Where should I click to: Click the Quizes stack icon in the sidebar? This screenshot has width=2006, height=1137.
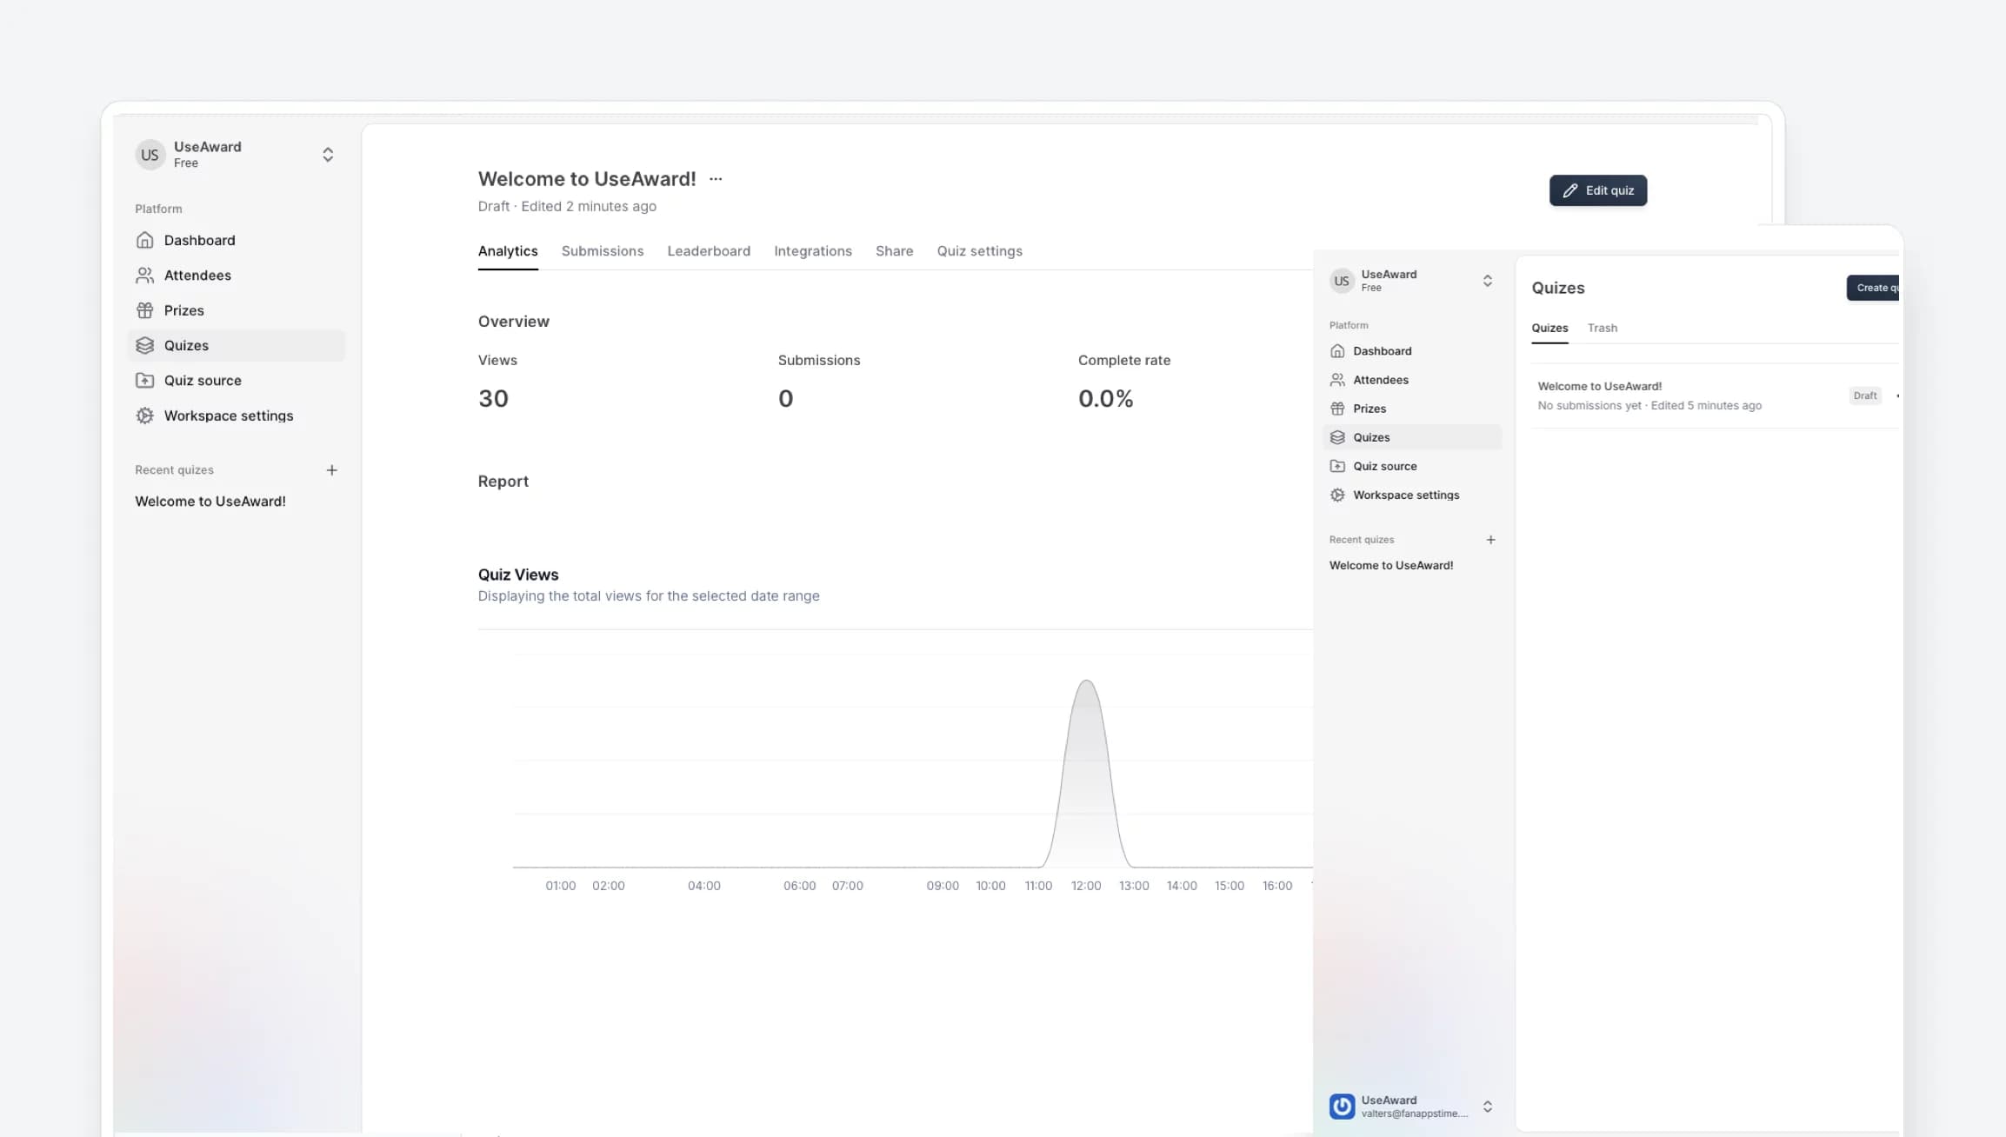tap(144, 345)
